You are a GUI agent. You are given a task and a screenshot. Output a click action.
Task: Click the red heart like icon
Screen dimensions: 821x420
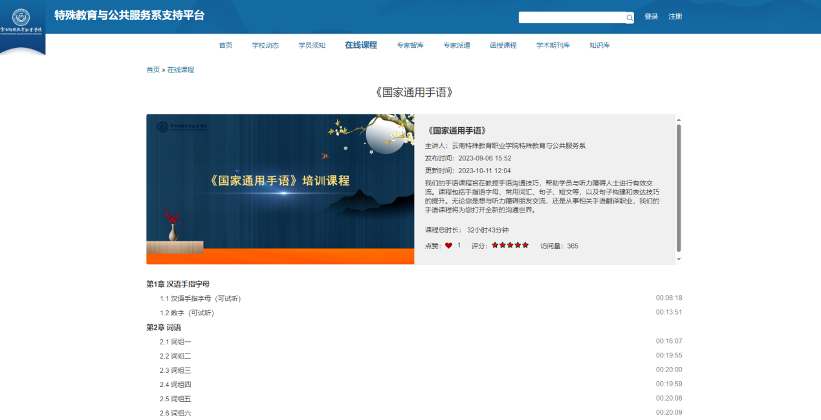448,246
